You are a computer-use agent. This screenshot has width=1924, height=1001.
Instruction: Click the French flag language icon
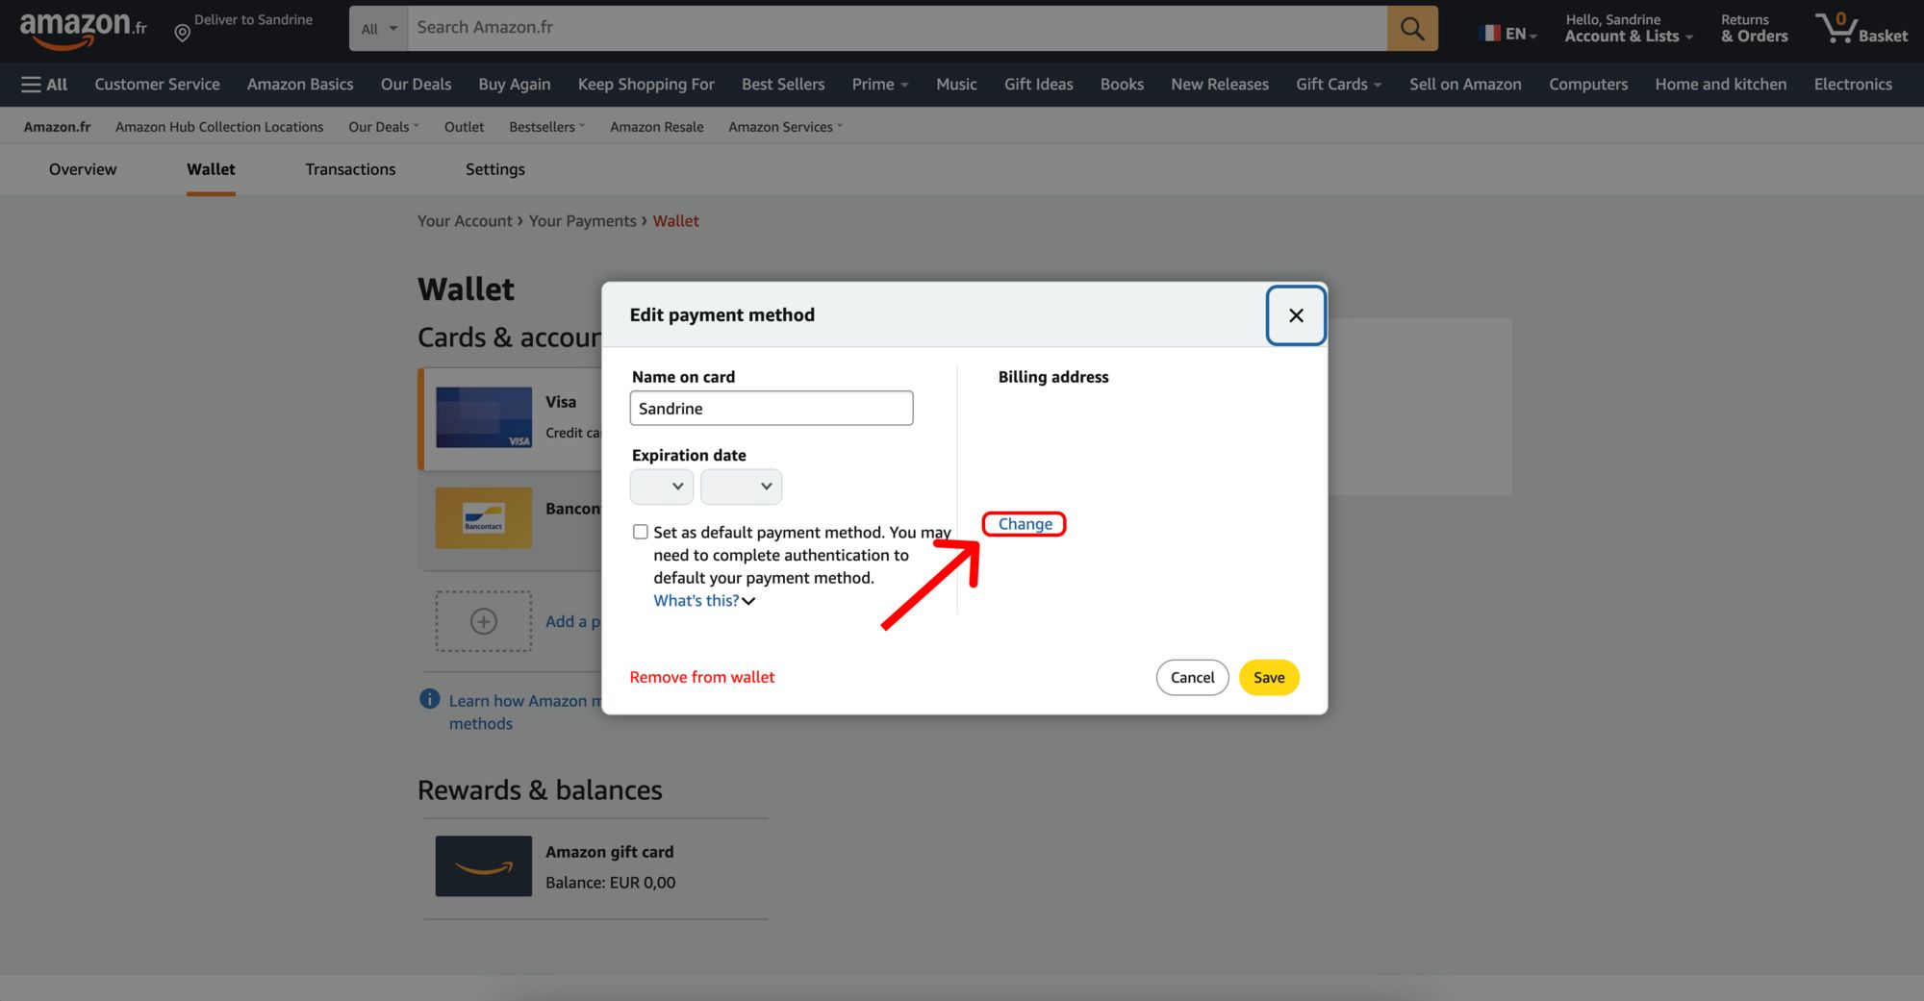tap(1489, 34)
